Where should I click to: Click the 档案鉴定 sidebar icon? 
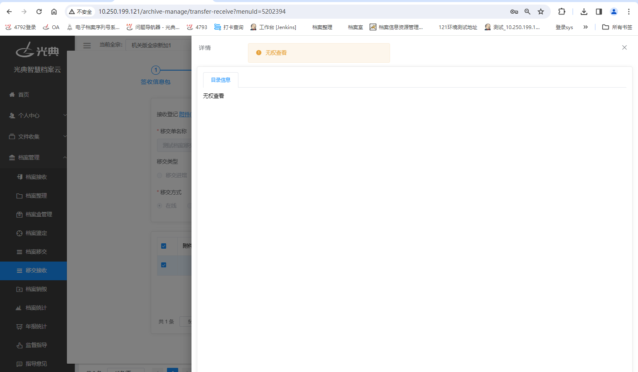point(20,233)
